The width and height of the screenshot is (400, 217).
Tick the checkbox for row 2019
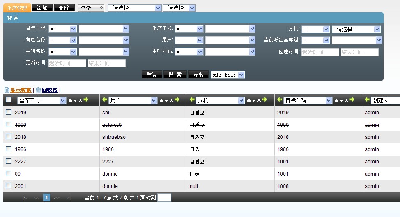click(8, 112)
